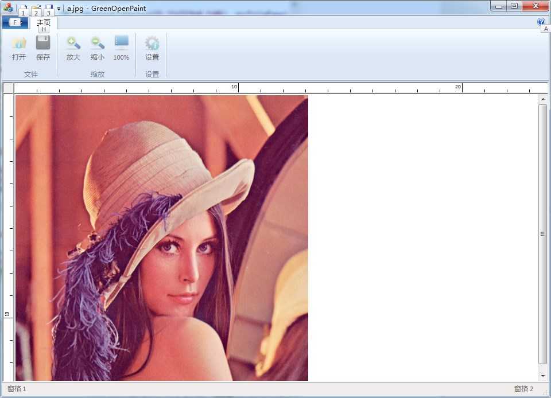The height and width of the screenshot is (398, 551).
Task: Zoom out using 缩小 magnifier
Action: (x=98, y=49)
